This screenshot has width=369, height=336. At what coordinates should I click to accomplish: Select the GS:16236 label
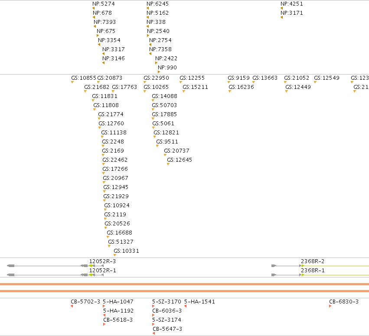[241, 87]
